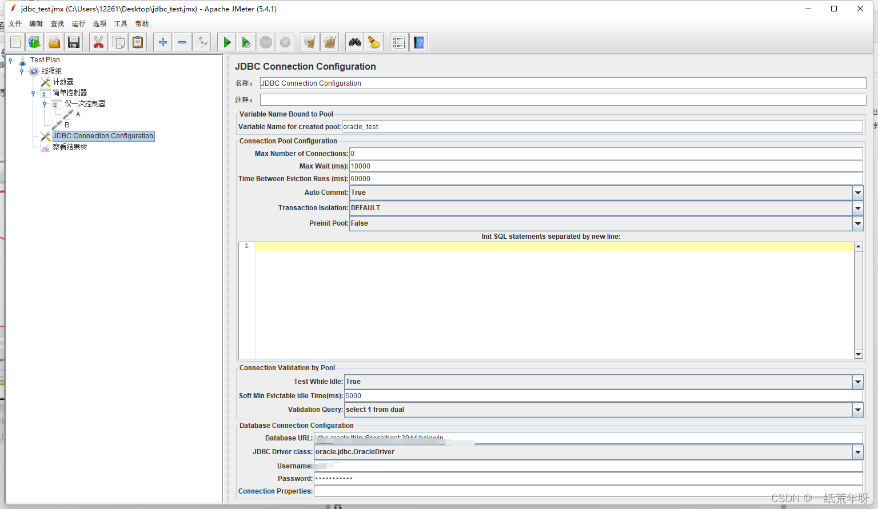Open the 运行 menu
This screenshot has width=878, height=509.
tap(78, 24)
